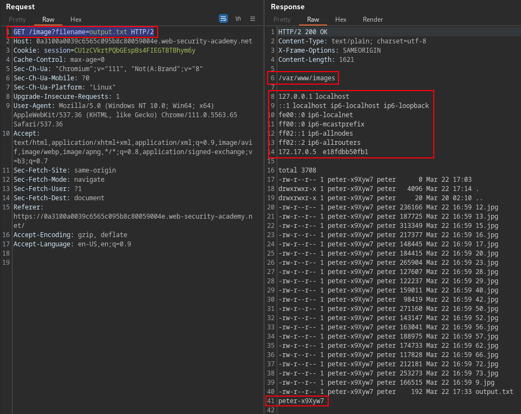Click the 12.jpg listing row

point(388,207)
